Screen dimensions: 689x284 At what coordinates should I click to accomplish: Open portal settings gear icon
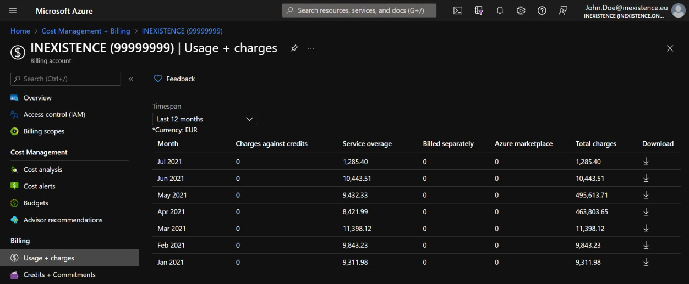521,10
